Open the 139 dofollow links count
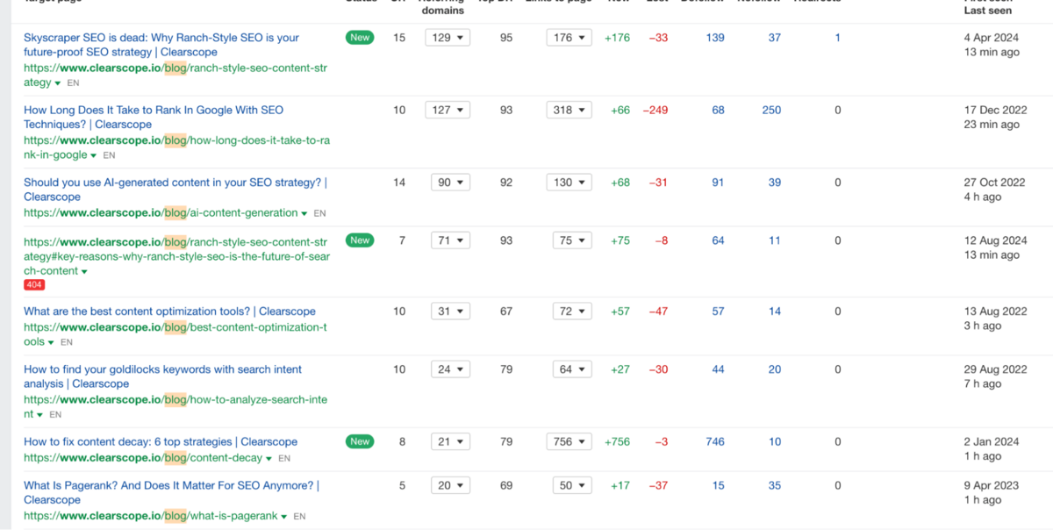This screenshot has width=1053, height=530. (715, 38)
